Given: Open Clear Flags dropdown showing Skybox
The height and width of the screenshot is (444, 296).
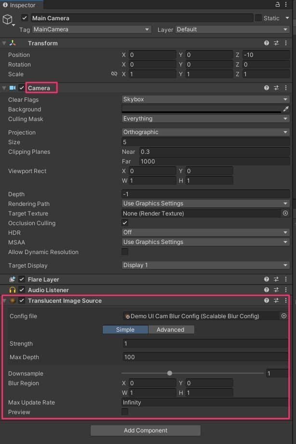Looking at the screenshot, I should (206, 99).
